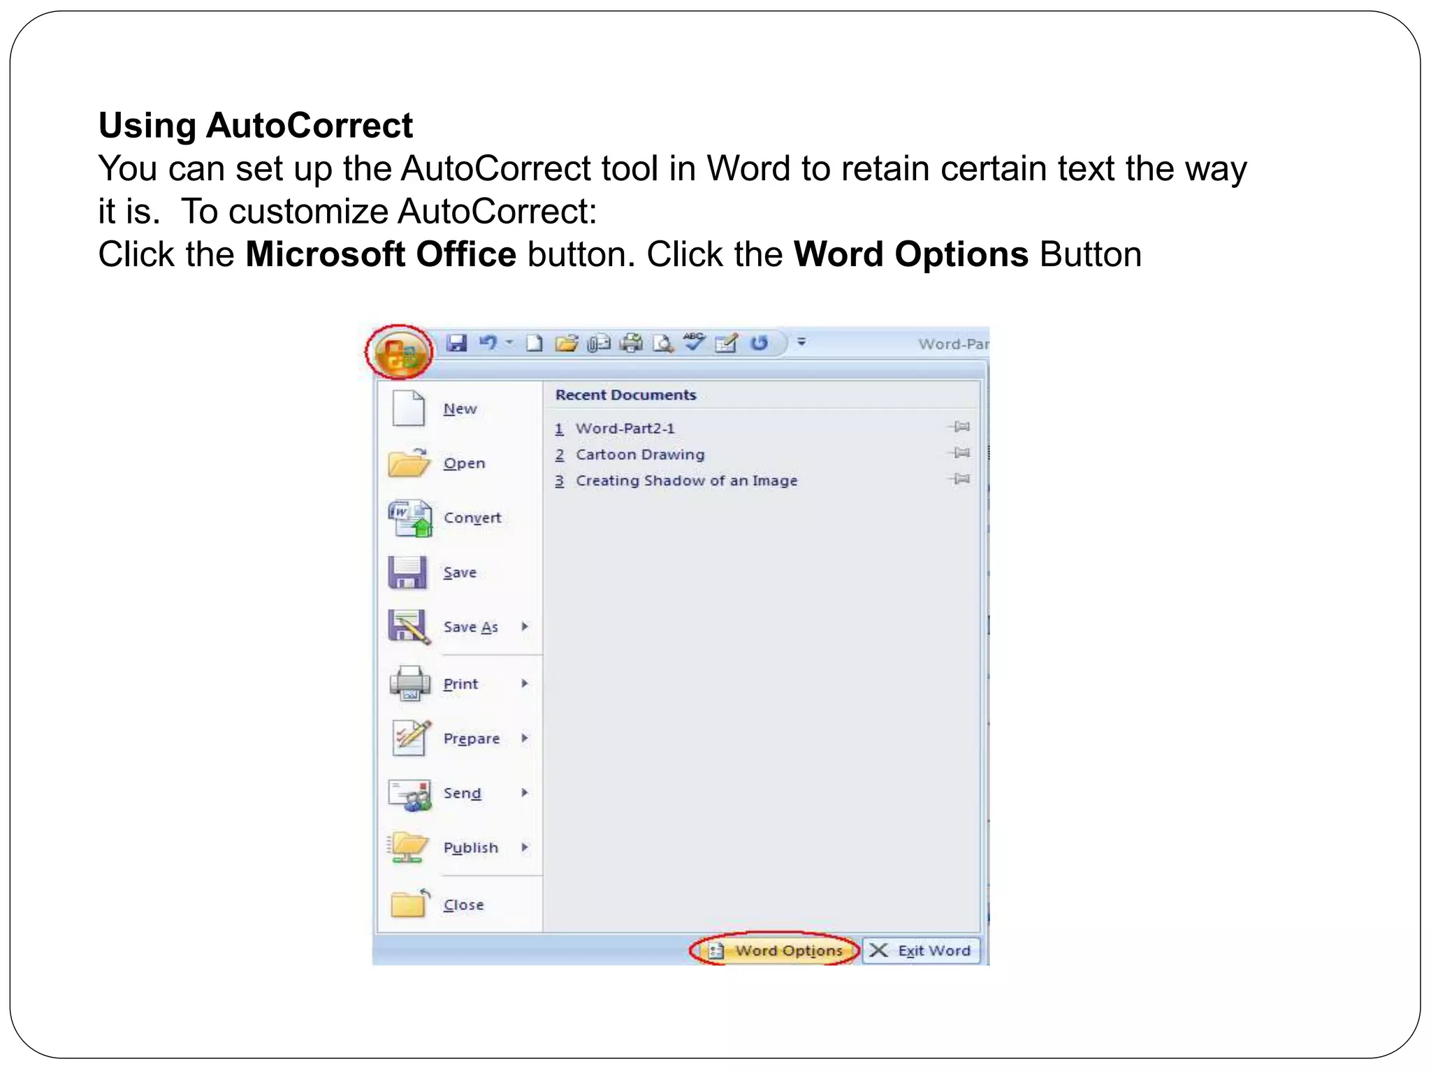Click the Exit Word button

pyautogui.click(x=922, y=951)
